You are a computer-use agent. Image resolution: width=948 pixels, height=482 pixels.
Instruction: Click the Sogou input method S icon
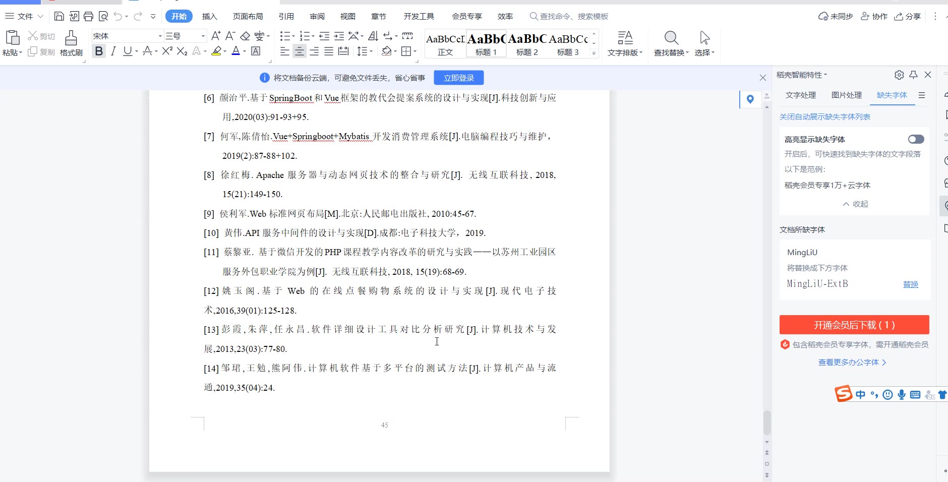[843, 393]
